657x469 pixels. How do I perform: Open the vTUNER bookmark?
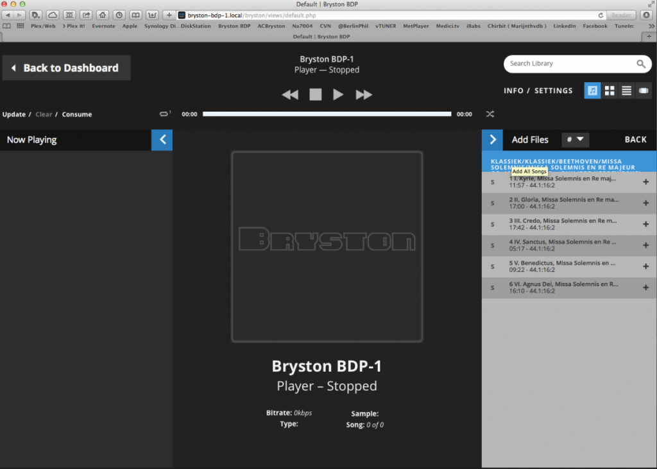[386, 26]
